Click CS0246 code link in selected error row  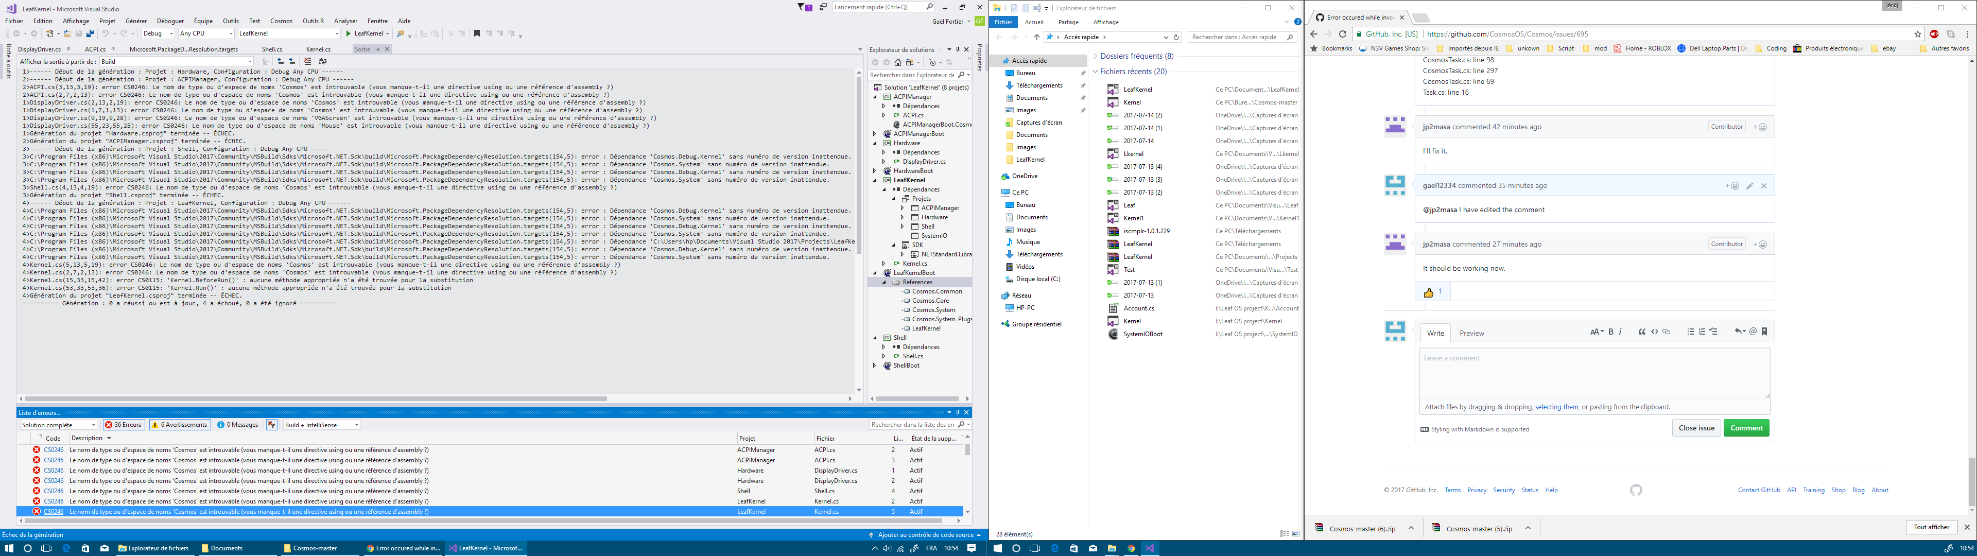[x=54, y=511]
